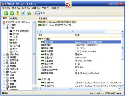
Task: Click the 项目 column header
Action: 56,35
